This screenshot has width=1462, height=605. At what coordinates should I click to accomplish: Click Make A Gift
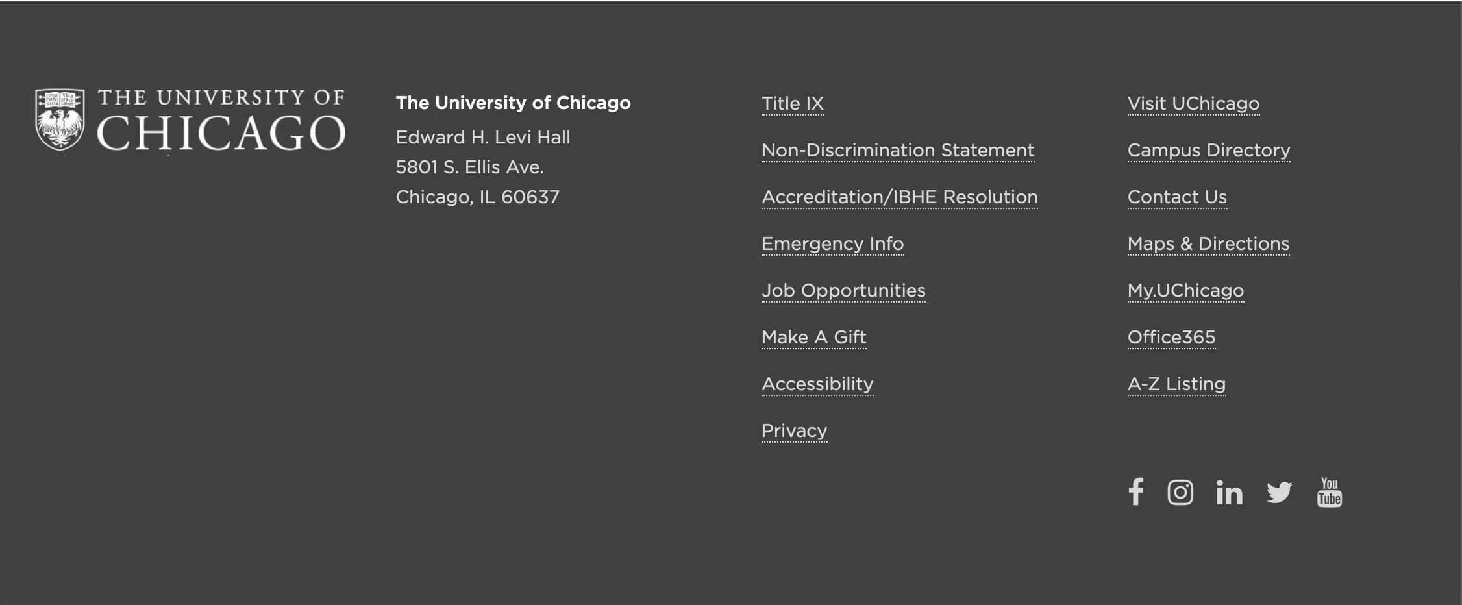pos(813,337)
